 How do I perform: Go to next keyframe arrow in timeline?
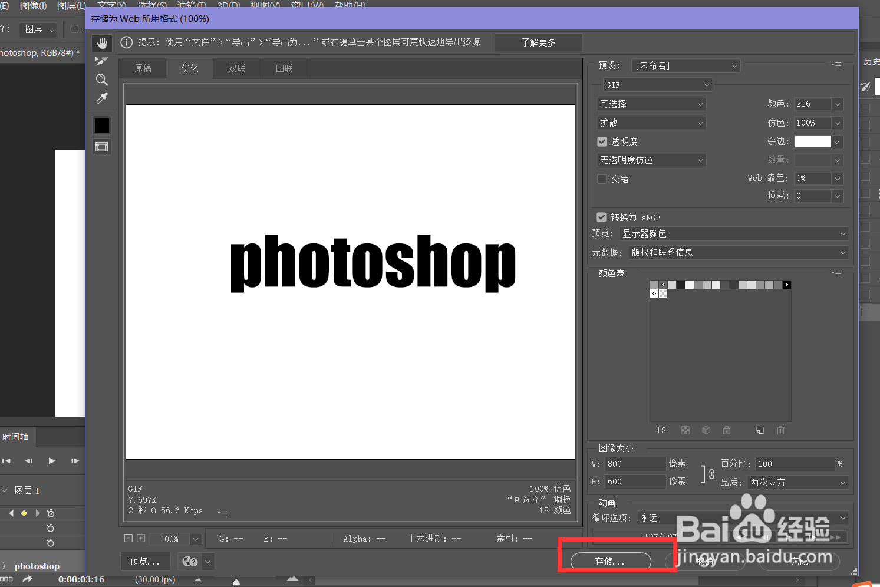[37, 513]
